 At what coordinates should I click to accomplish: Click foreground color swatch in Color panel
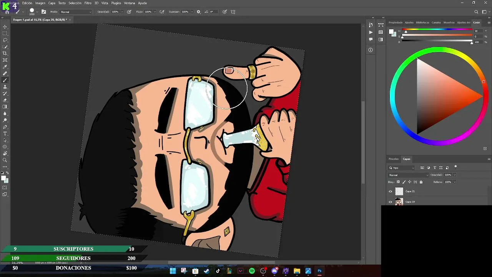pyautogui.click(x=391, y=32)
